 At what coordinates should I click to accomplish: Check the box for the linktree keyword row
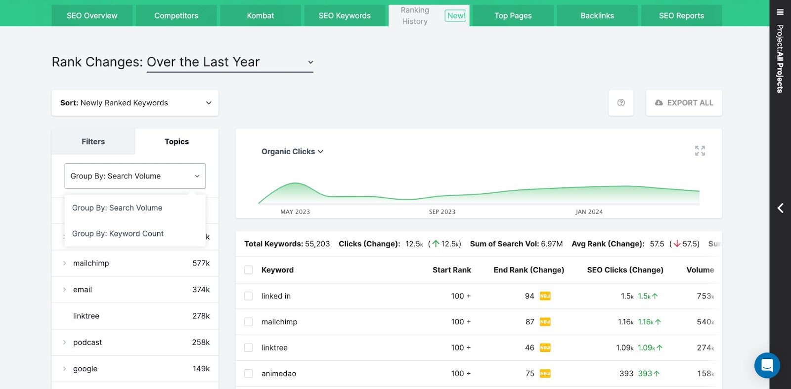tap(249, 347)
